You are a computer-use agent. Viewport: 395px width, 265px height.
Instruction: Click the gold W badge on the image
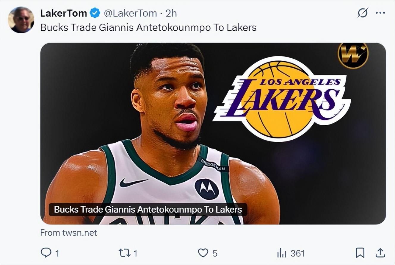pyautogui.click(x=353, y=55)
